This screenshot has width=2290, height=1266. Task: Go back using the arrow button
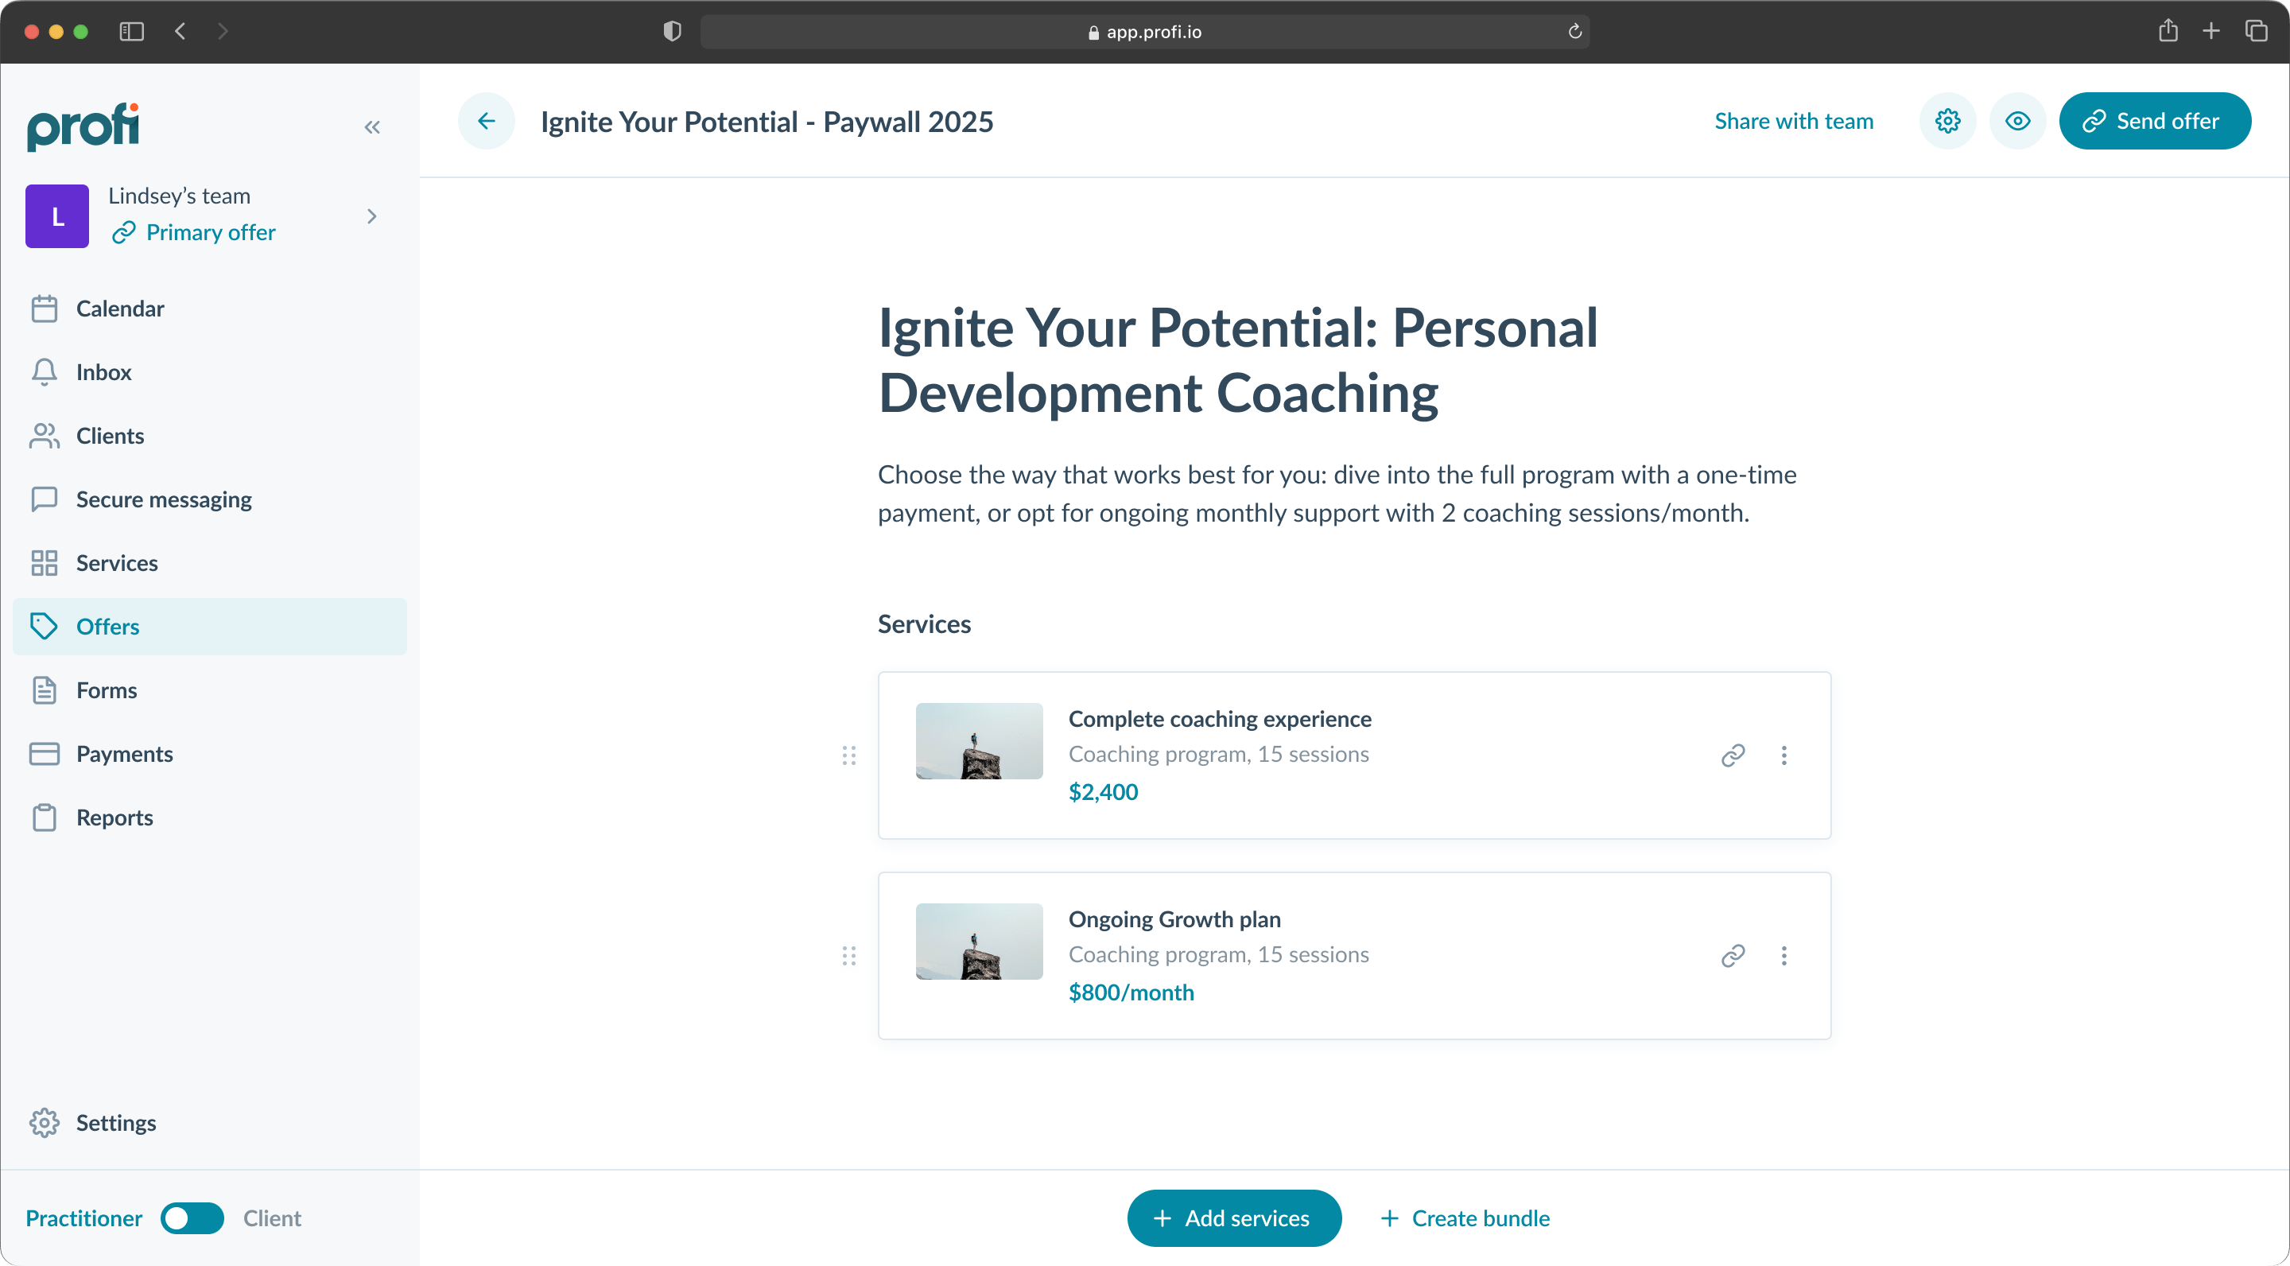click(x=487, y=121)
